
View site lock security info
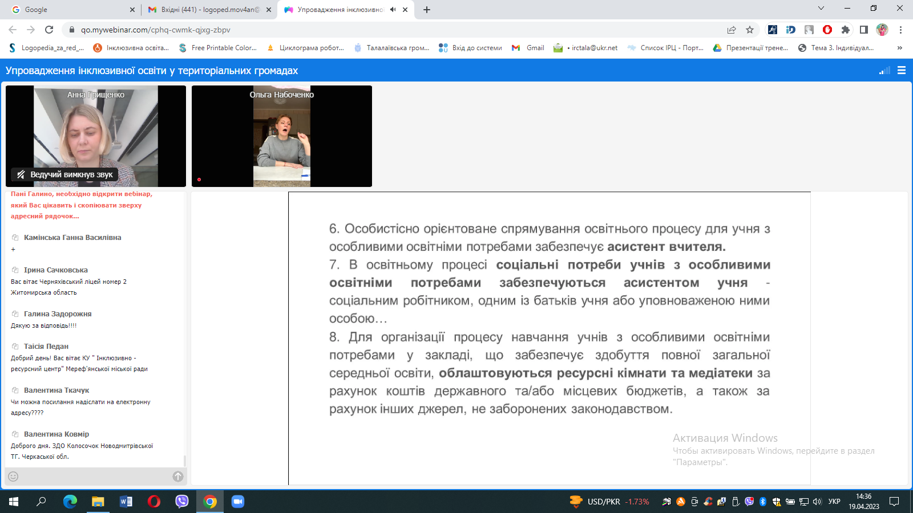click(x=71, y=30)
